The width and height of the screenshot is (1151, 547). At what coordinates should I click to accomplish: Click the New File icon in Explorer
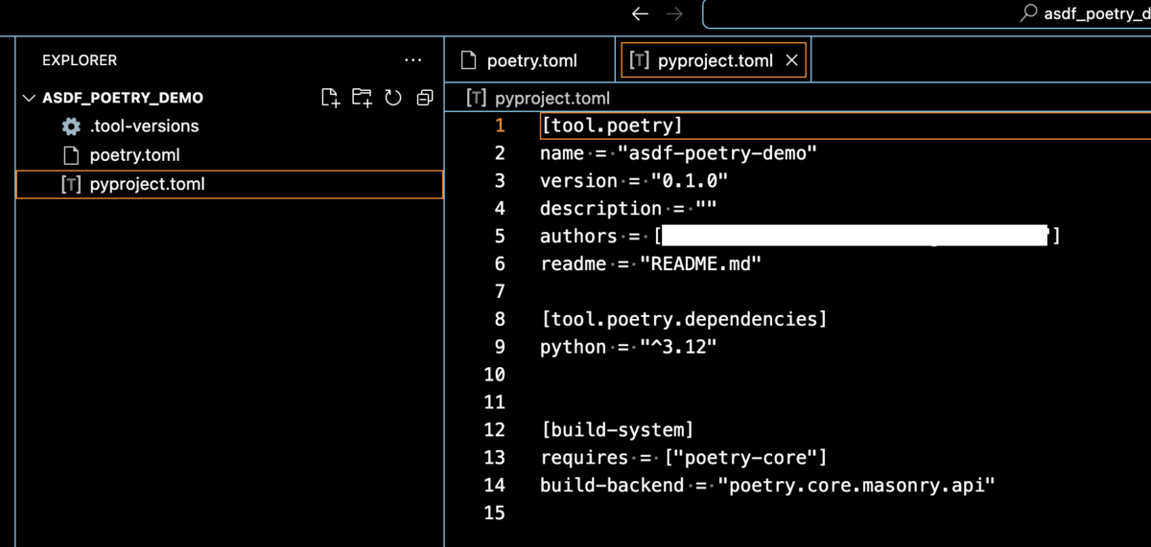click(x=330, y=97)
